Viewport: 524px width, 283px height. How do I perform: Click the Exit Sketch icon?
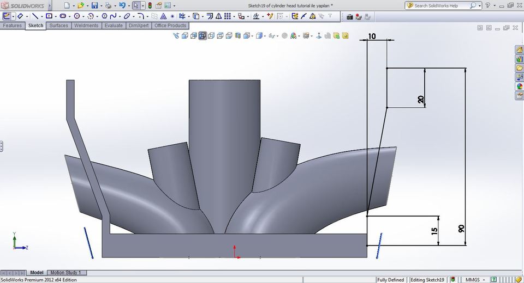click(x=7, y=16)
